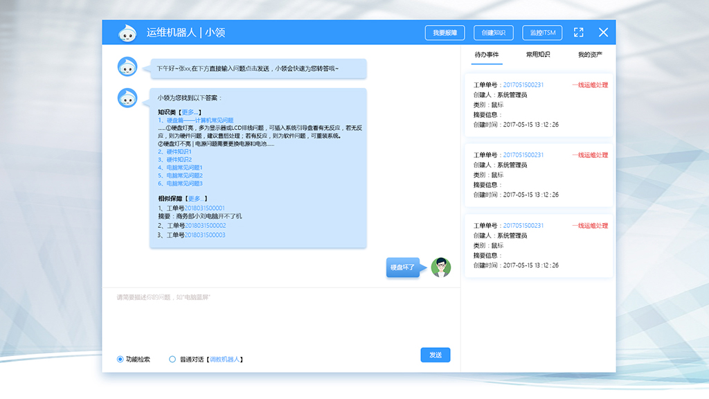Screen dimensions: 709x399
Task: Click the robot avatar beside the greeting message
Action: coord(127,66)
